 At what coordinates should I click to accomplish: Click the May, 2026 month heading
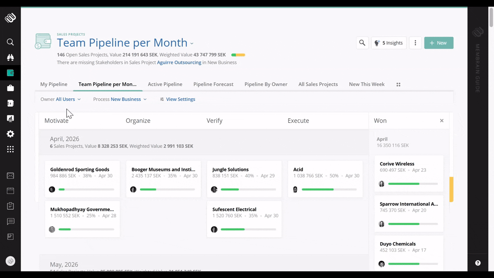point(64,264)
